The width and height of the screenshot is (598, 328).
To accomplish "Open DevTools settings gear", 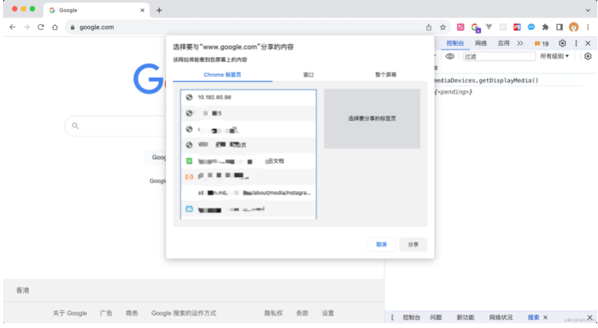I will pos(562,43).
